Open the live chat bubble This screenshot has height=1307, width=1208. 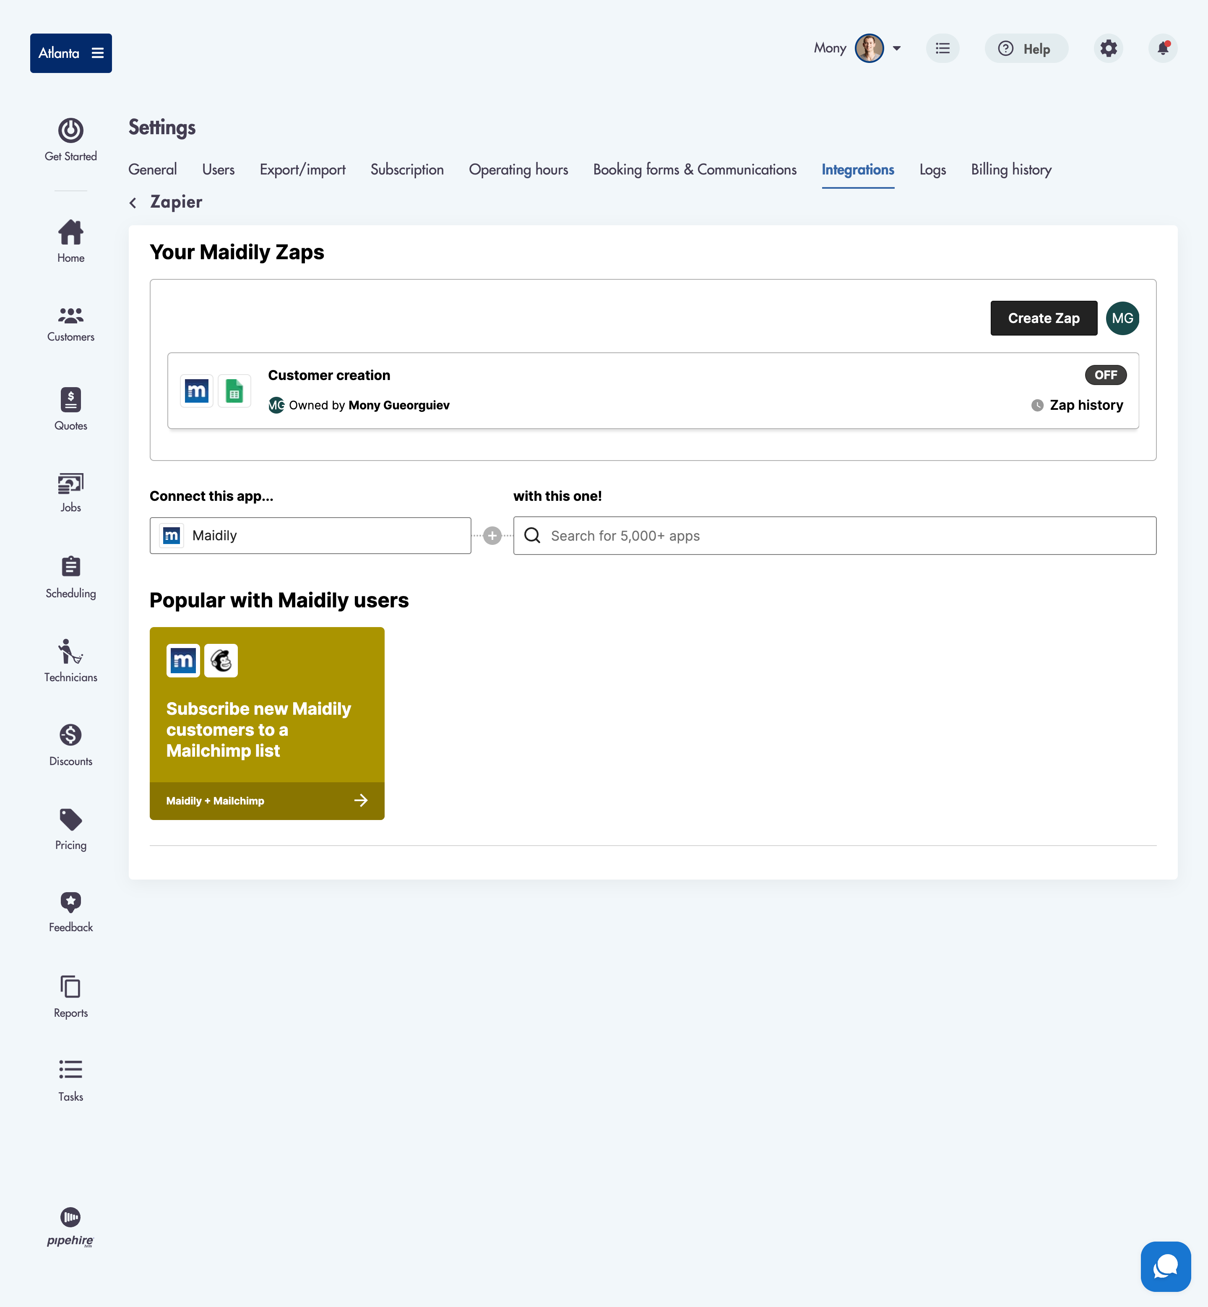click(x=1165, y=1266)
